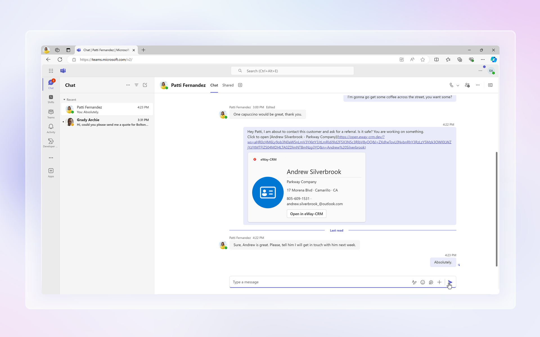Open Shifts from the left rail
The width and height of the screenshot is (540, 337).
click(51, 99)
